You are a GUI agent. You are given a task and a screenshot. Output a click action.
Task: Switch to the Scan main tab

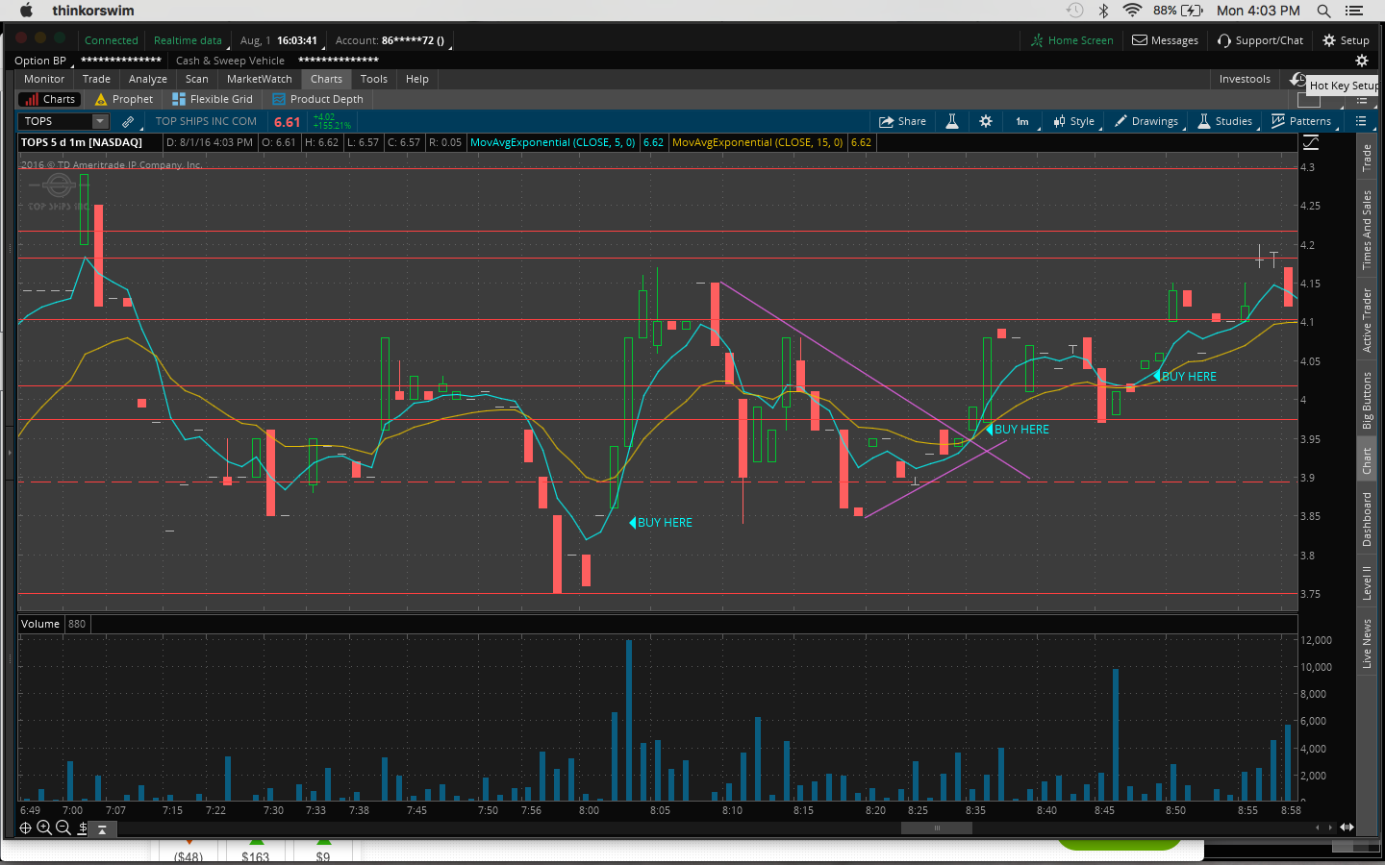tap(197, 79)
